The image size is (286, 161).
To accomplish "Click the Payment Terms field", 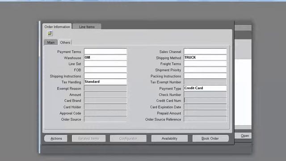I will click(105, 51).
